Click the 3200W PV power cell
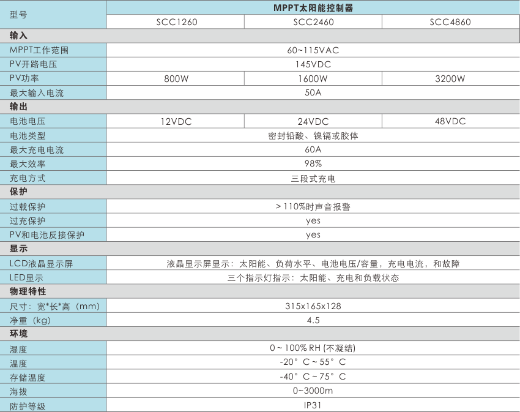The image size is (520, 412). click(x=450, y=79)
